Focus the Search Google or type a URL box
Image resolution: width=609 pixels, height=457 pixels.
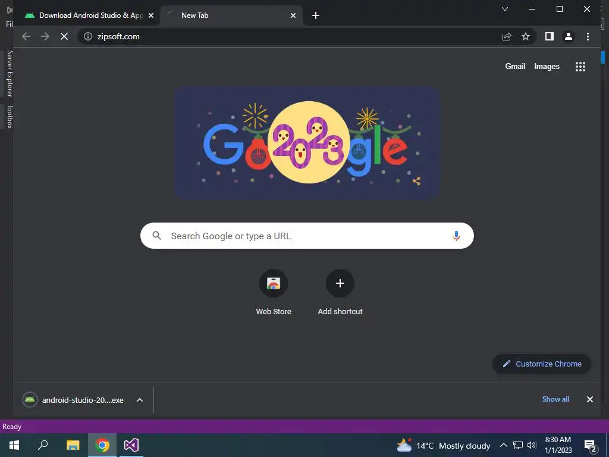coord(307,236)
